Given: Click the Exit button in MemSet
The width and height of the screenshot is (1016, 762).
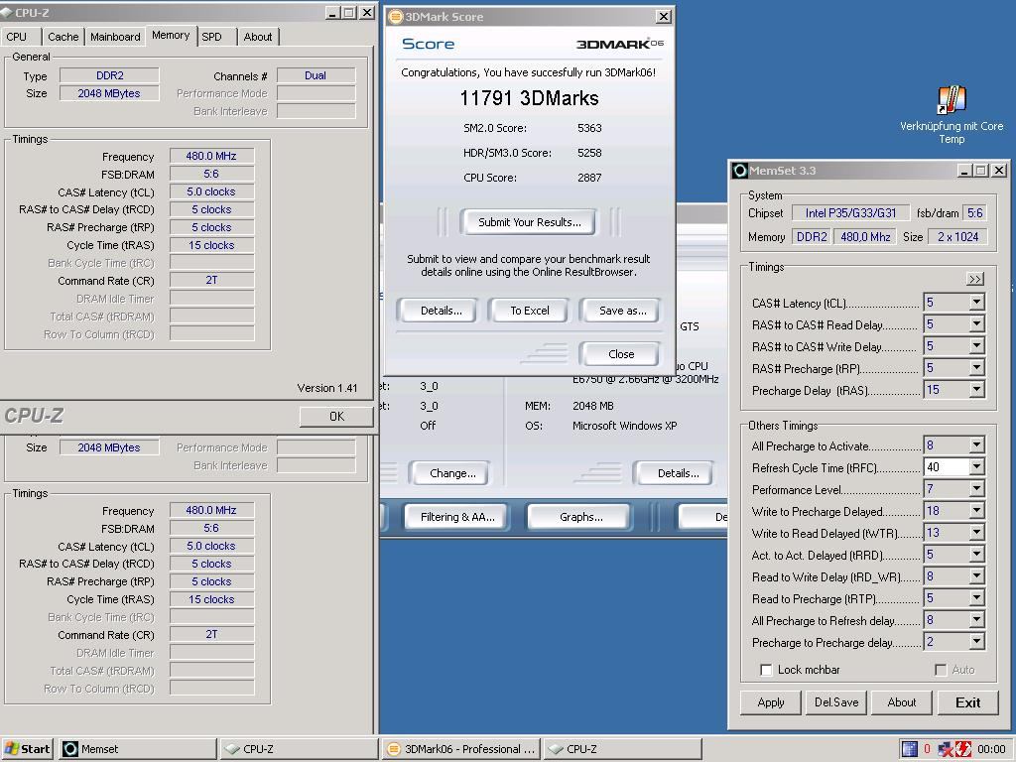Looking at the screenshot, I should [967, 702].
